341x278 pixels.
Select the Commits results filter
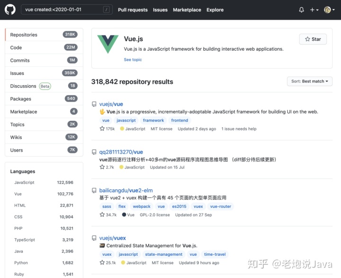[x=44, y=60]
